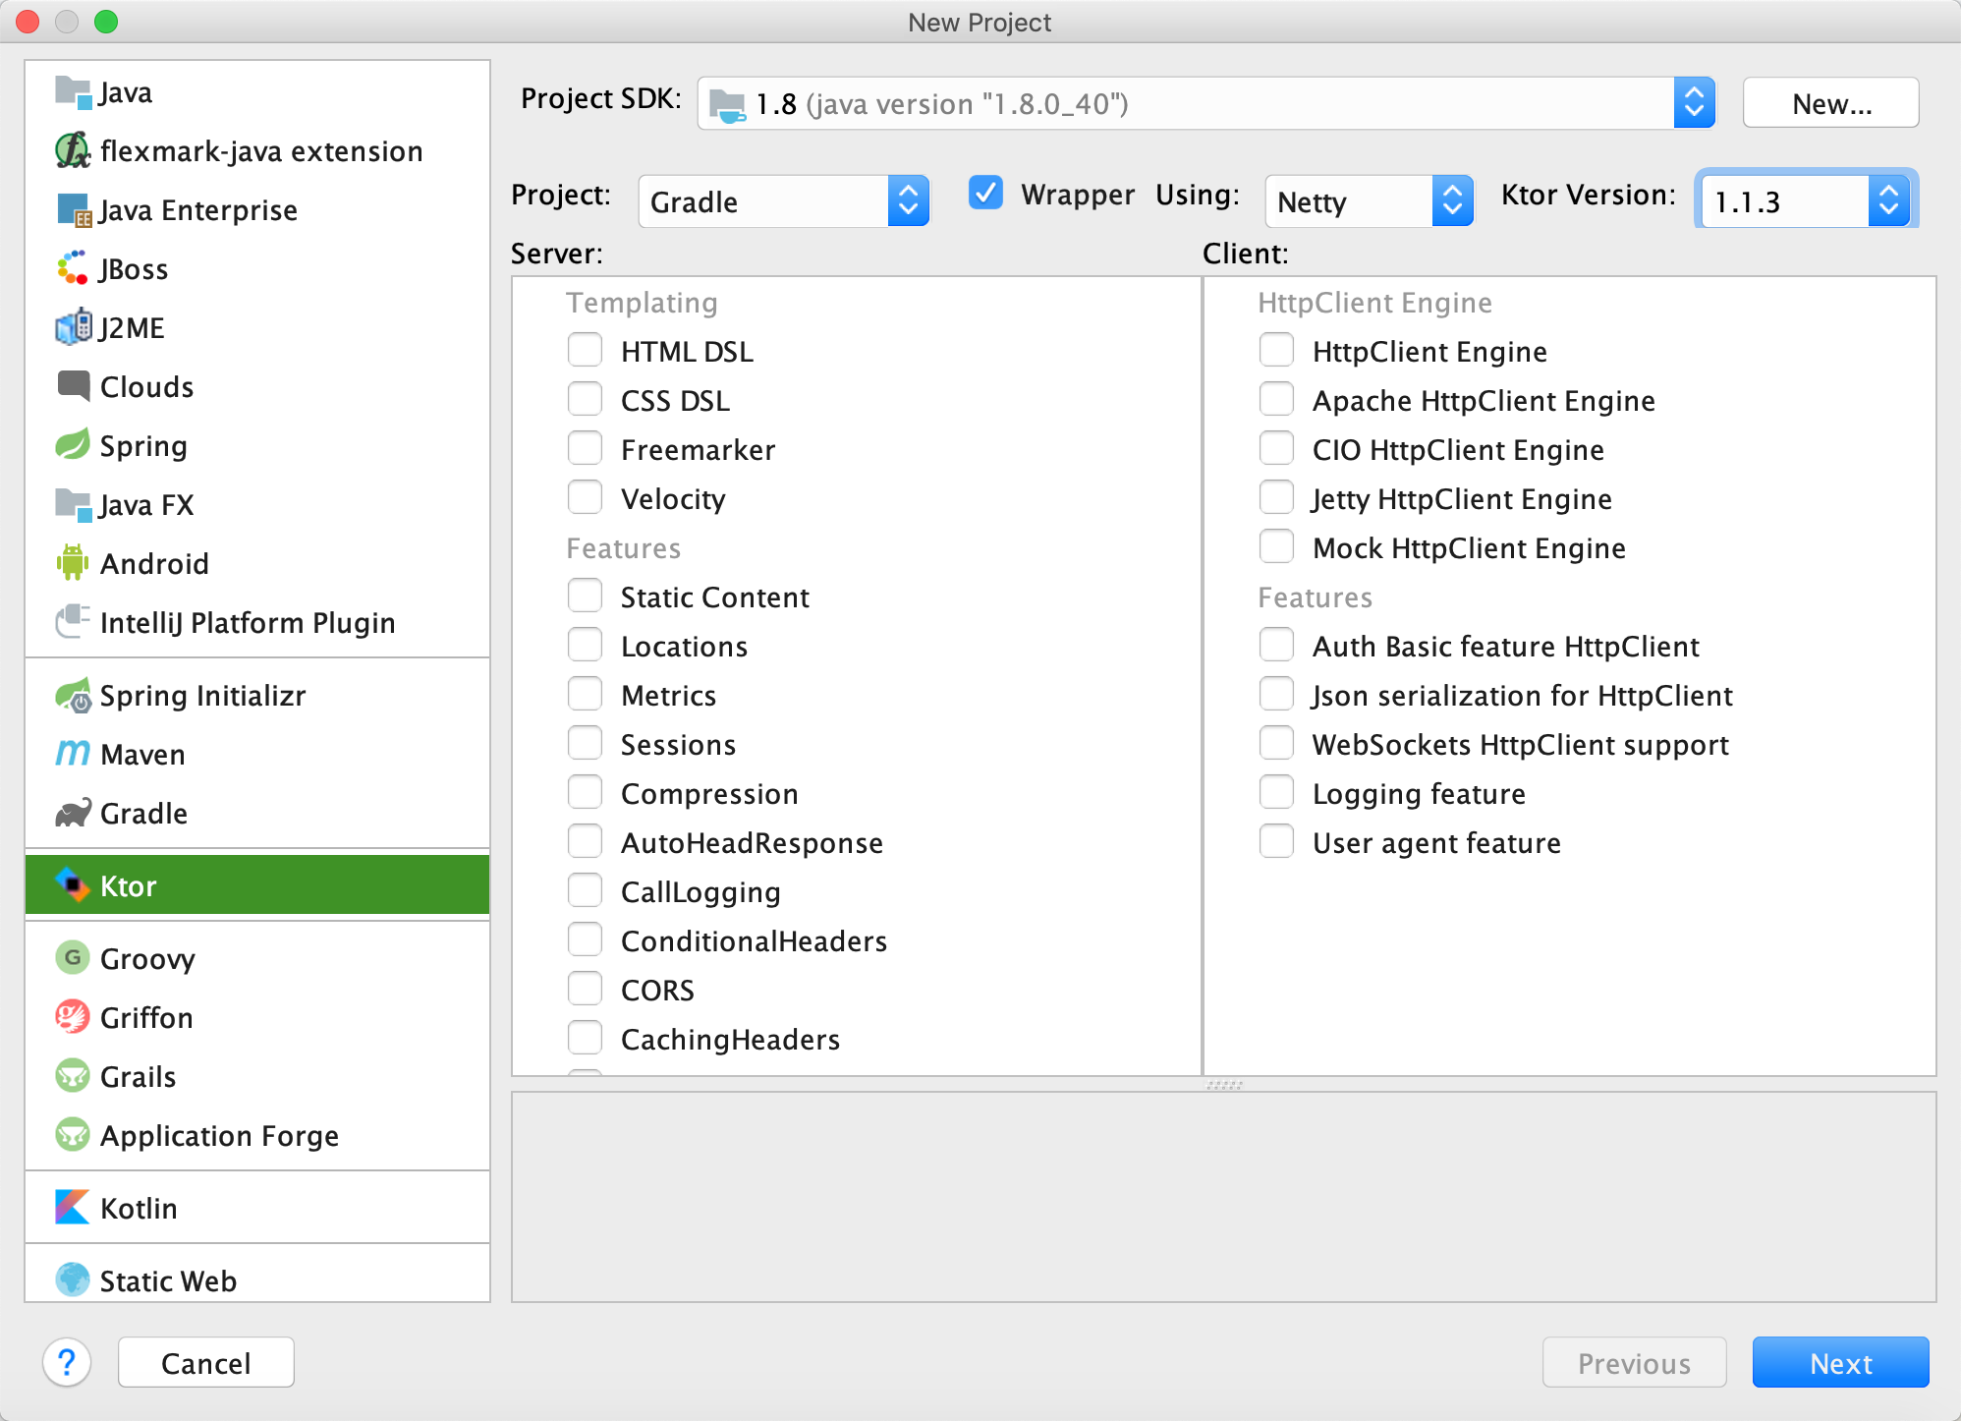
Task: Check CachingHeaders feature
Action: tap(586, 1038)
